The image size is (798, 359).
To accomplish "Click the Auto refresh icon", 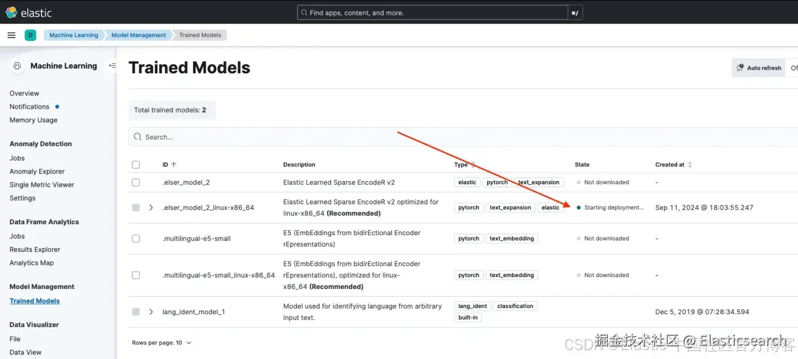I will [x=740, y=68].
